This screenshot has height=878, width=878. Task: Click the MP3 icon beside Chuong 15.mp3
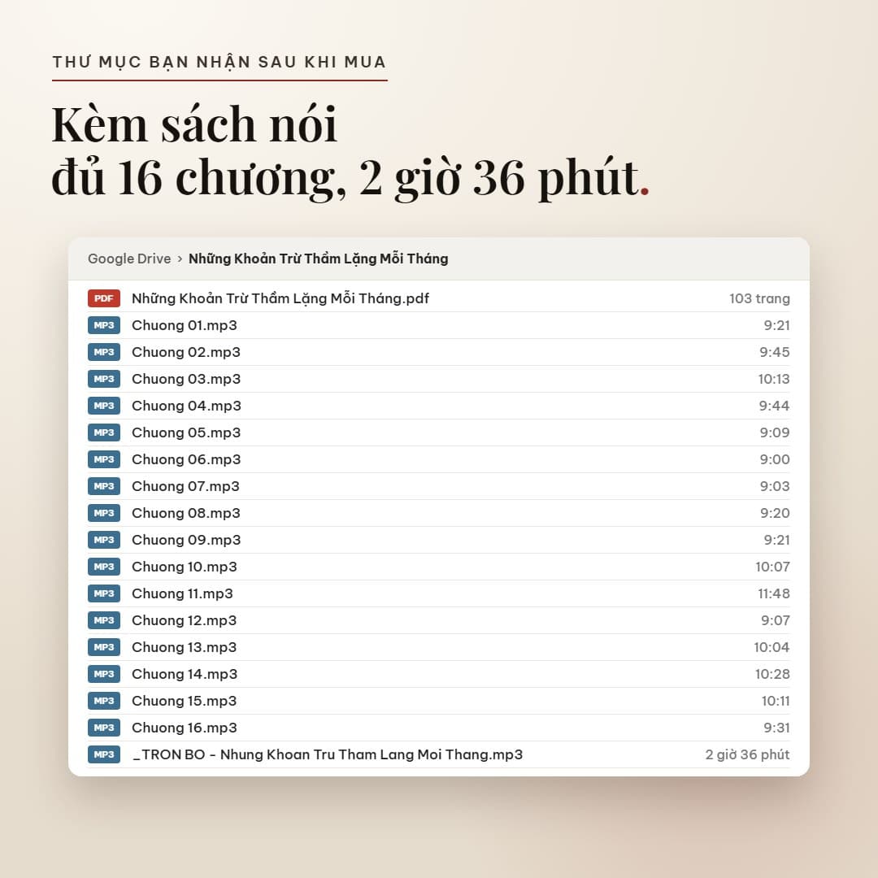pyautogui.click(x=103, y=702)
